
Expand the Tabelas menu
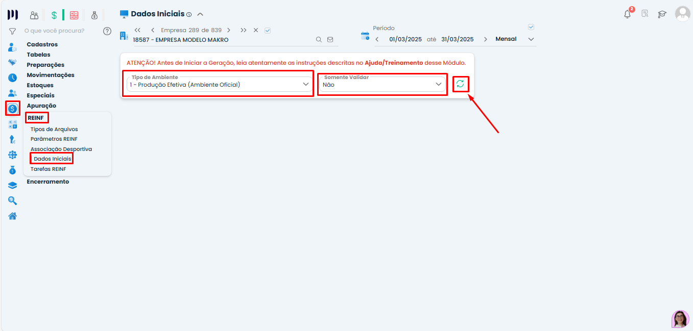[x=39, y=55]
